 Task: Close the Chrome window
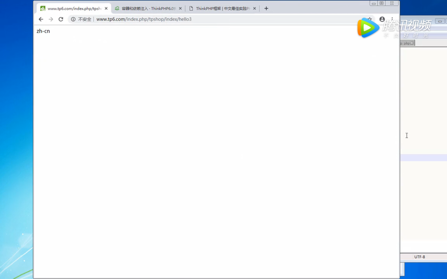pyautogui.click(x=392, y=3)
